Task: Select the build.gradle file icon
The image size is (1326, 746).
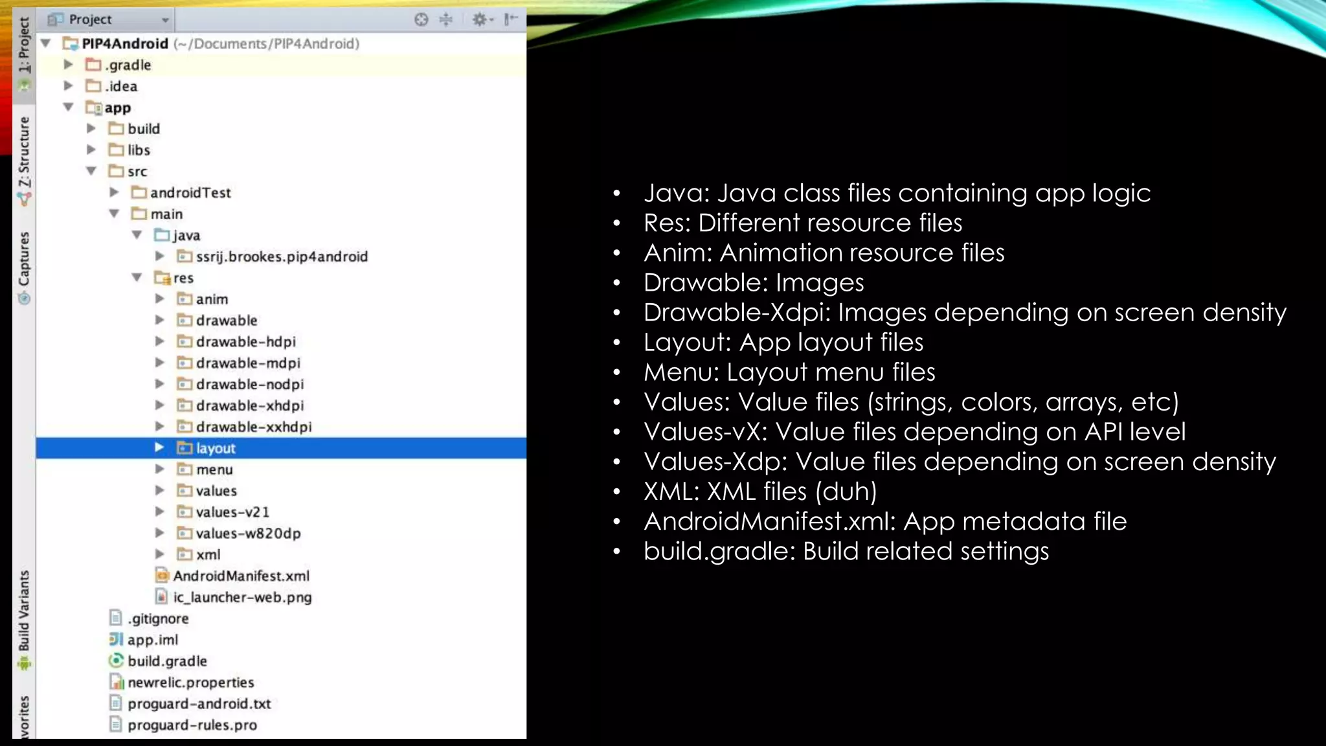Action: coord(116,661)
